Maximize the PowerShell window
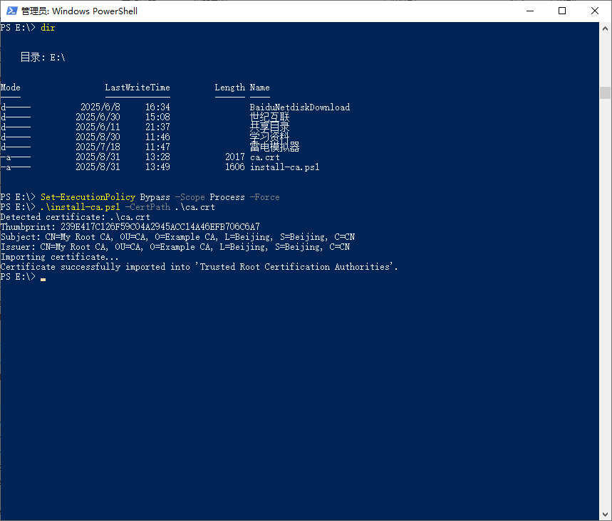 click(x=562, y=11)
